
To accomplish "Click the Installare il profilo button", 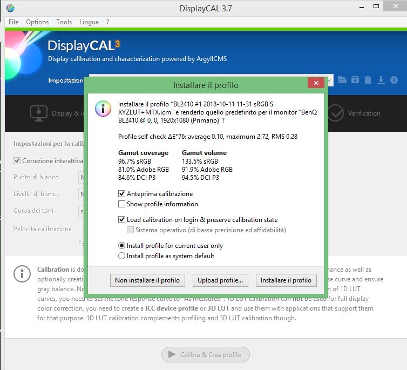I will (286, 280).
